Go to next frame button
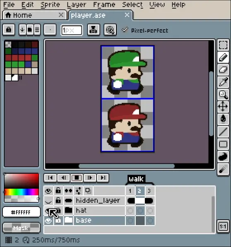The height and width of the screenshot is (247, 231). pos(90,178)
